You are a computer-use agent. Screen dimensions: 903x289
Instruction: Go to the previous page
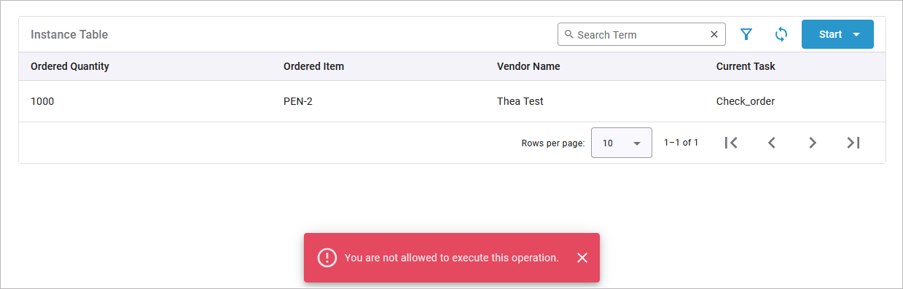coord(772,143)
